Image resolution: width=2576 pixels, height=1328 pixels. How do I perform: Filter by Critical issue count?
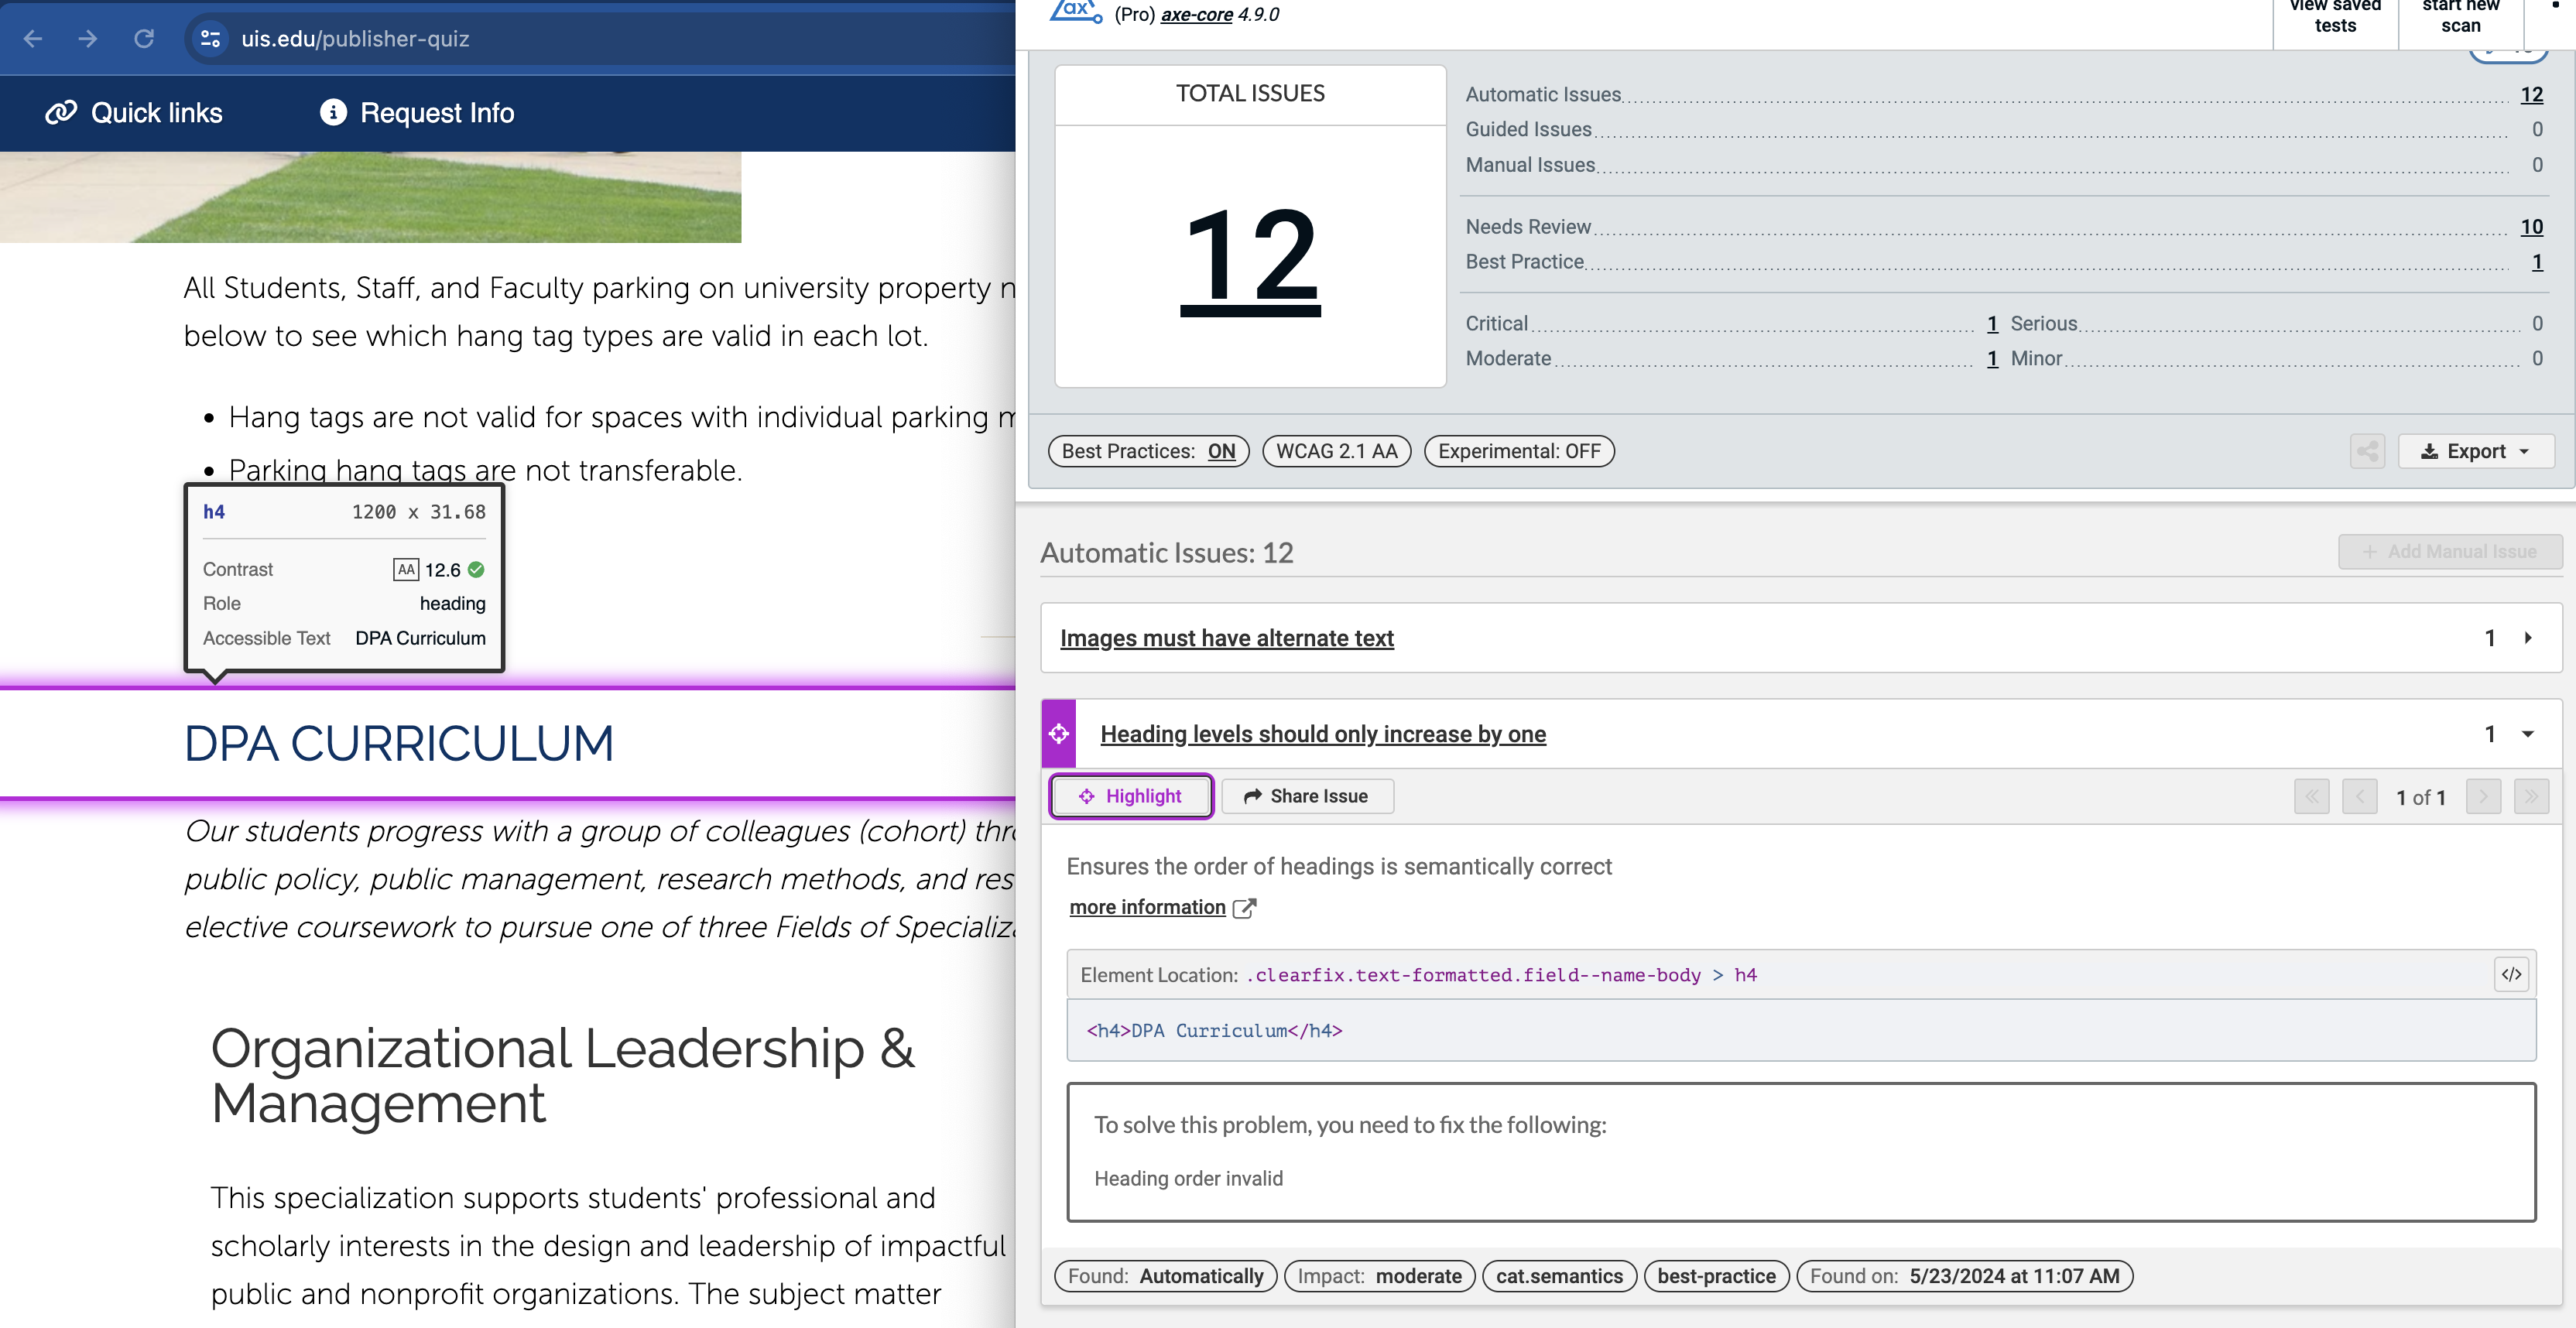tap(1992, 323)
